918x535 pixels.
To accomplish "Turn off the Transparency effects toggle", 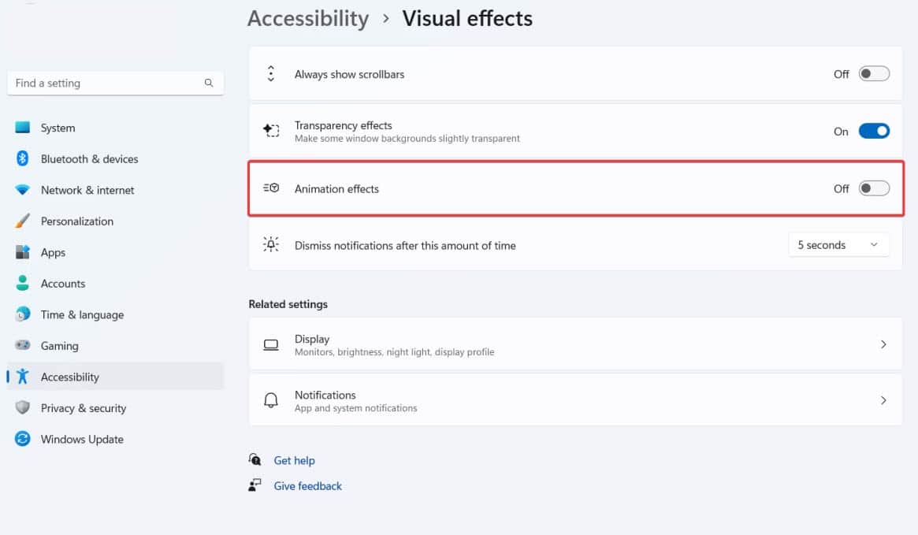I will pyautogui.click(x=873, y=132).
